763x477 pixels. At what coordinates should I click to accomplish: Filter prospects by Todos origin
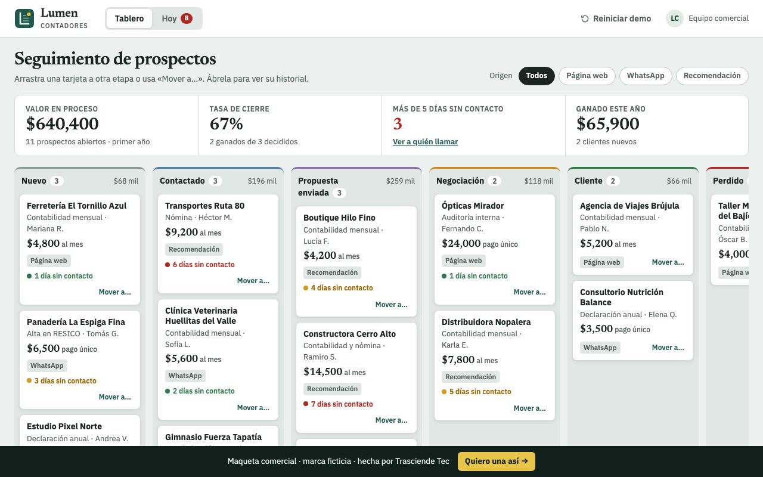pyautogui.click(x=536, y=76)
